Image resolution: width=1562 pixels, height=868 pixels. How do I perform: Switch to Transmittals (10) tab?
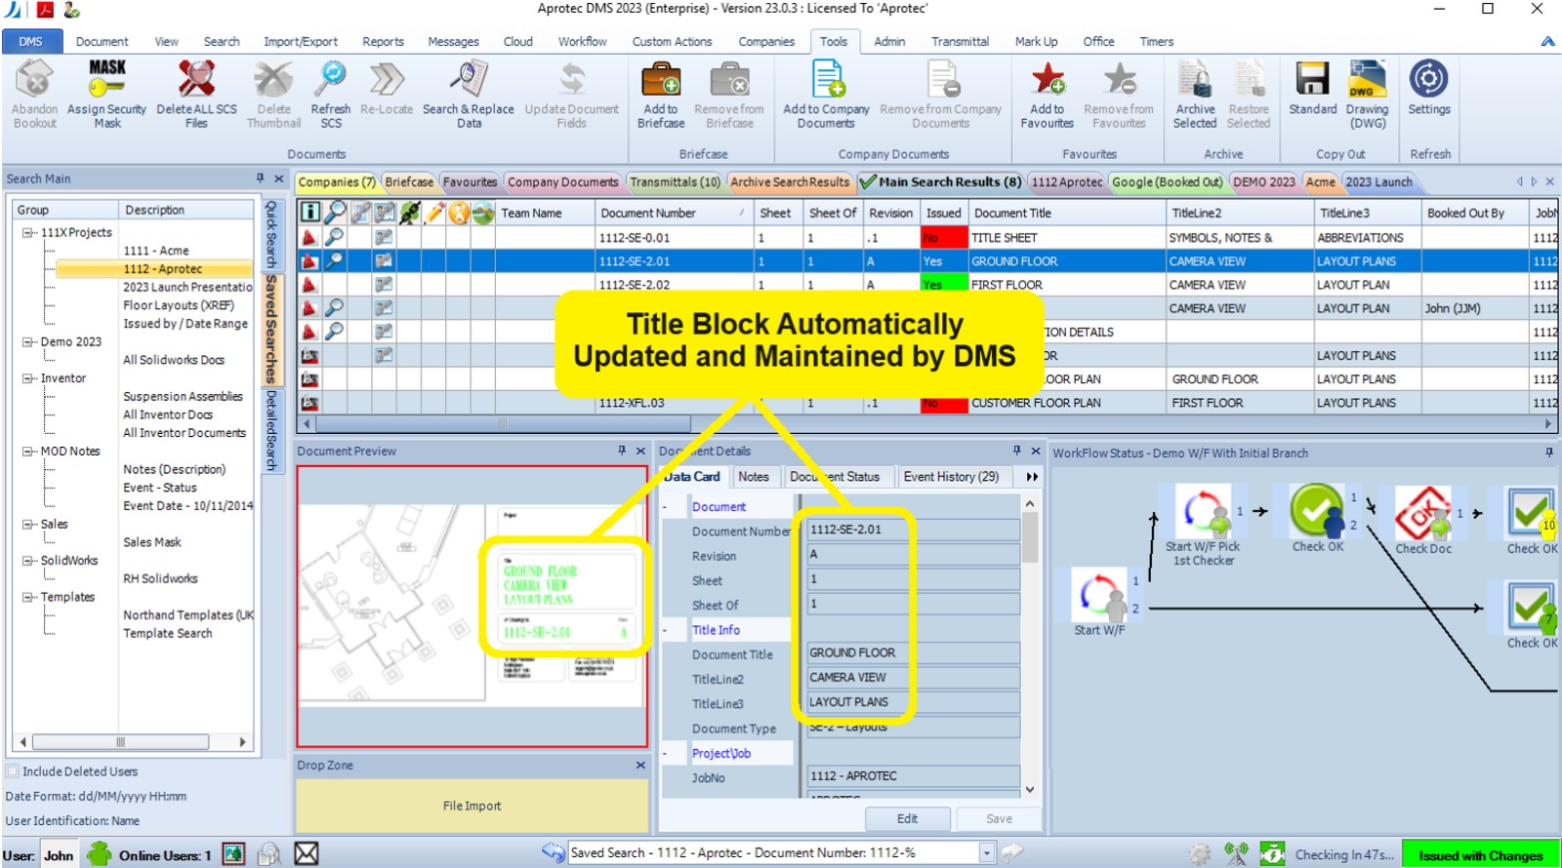(675, 181)
